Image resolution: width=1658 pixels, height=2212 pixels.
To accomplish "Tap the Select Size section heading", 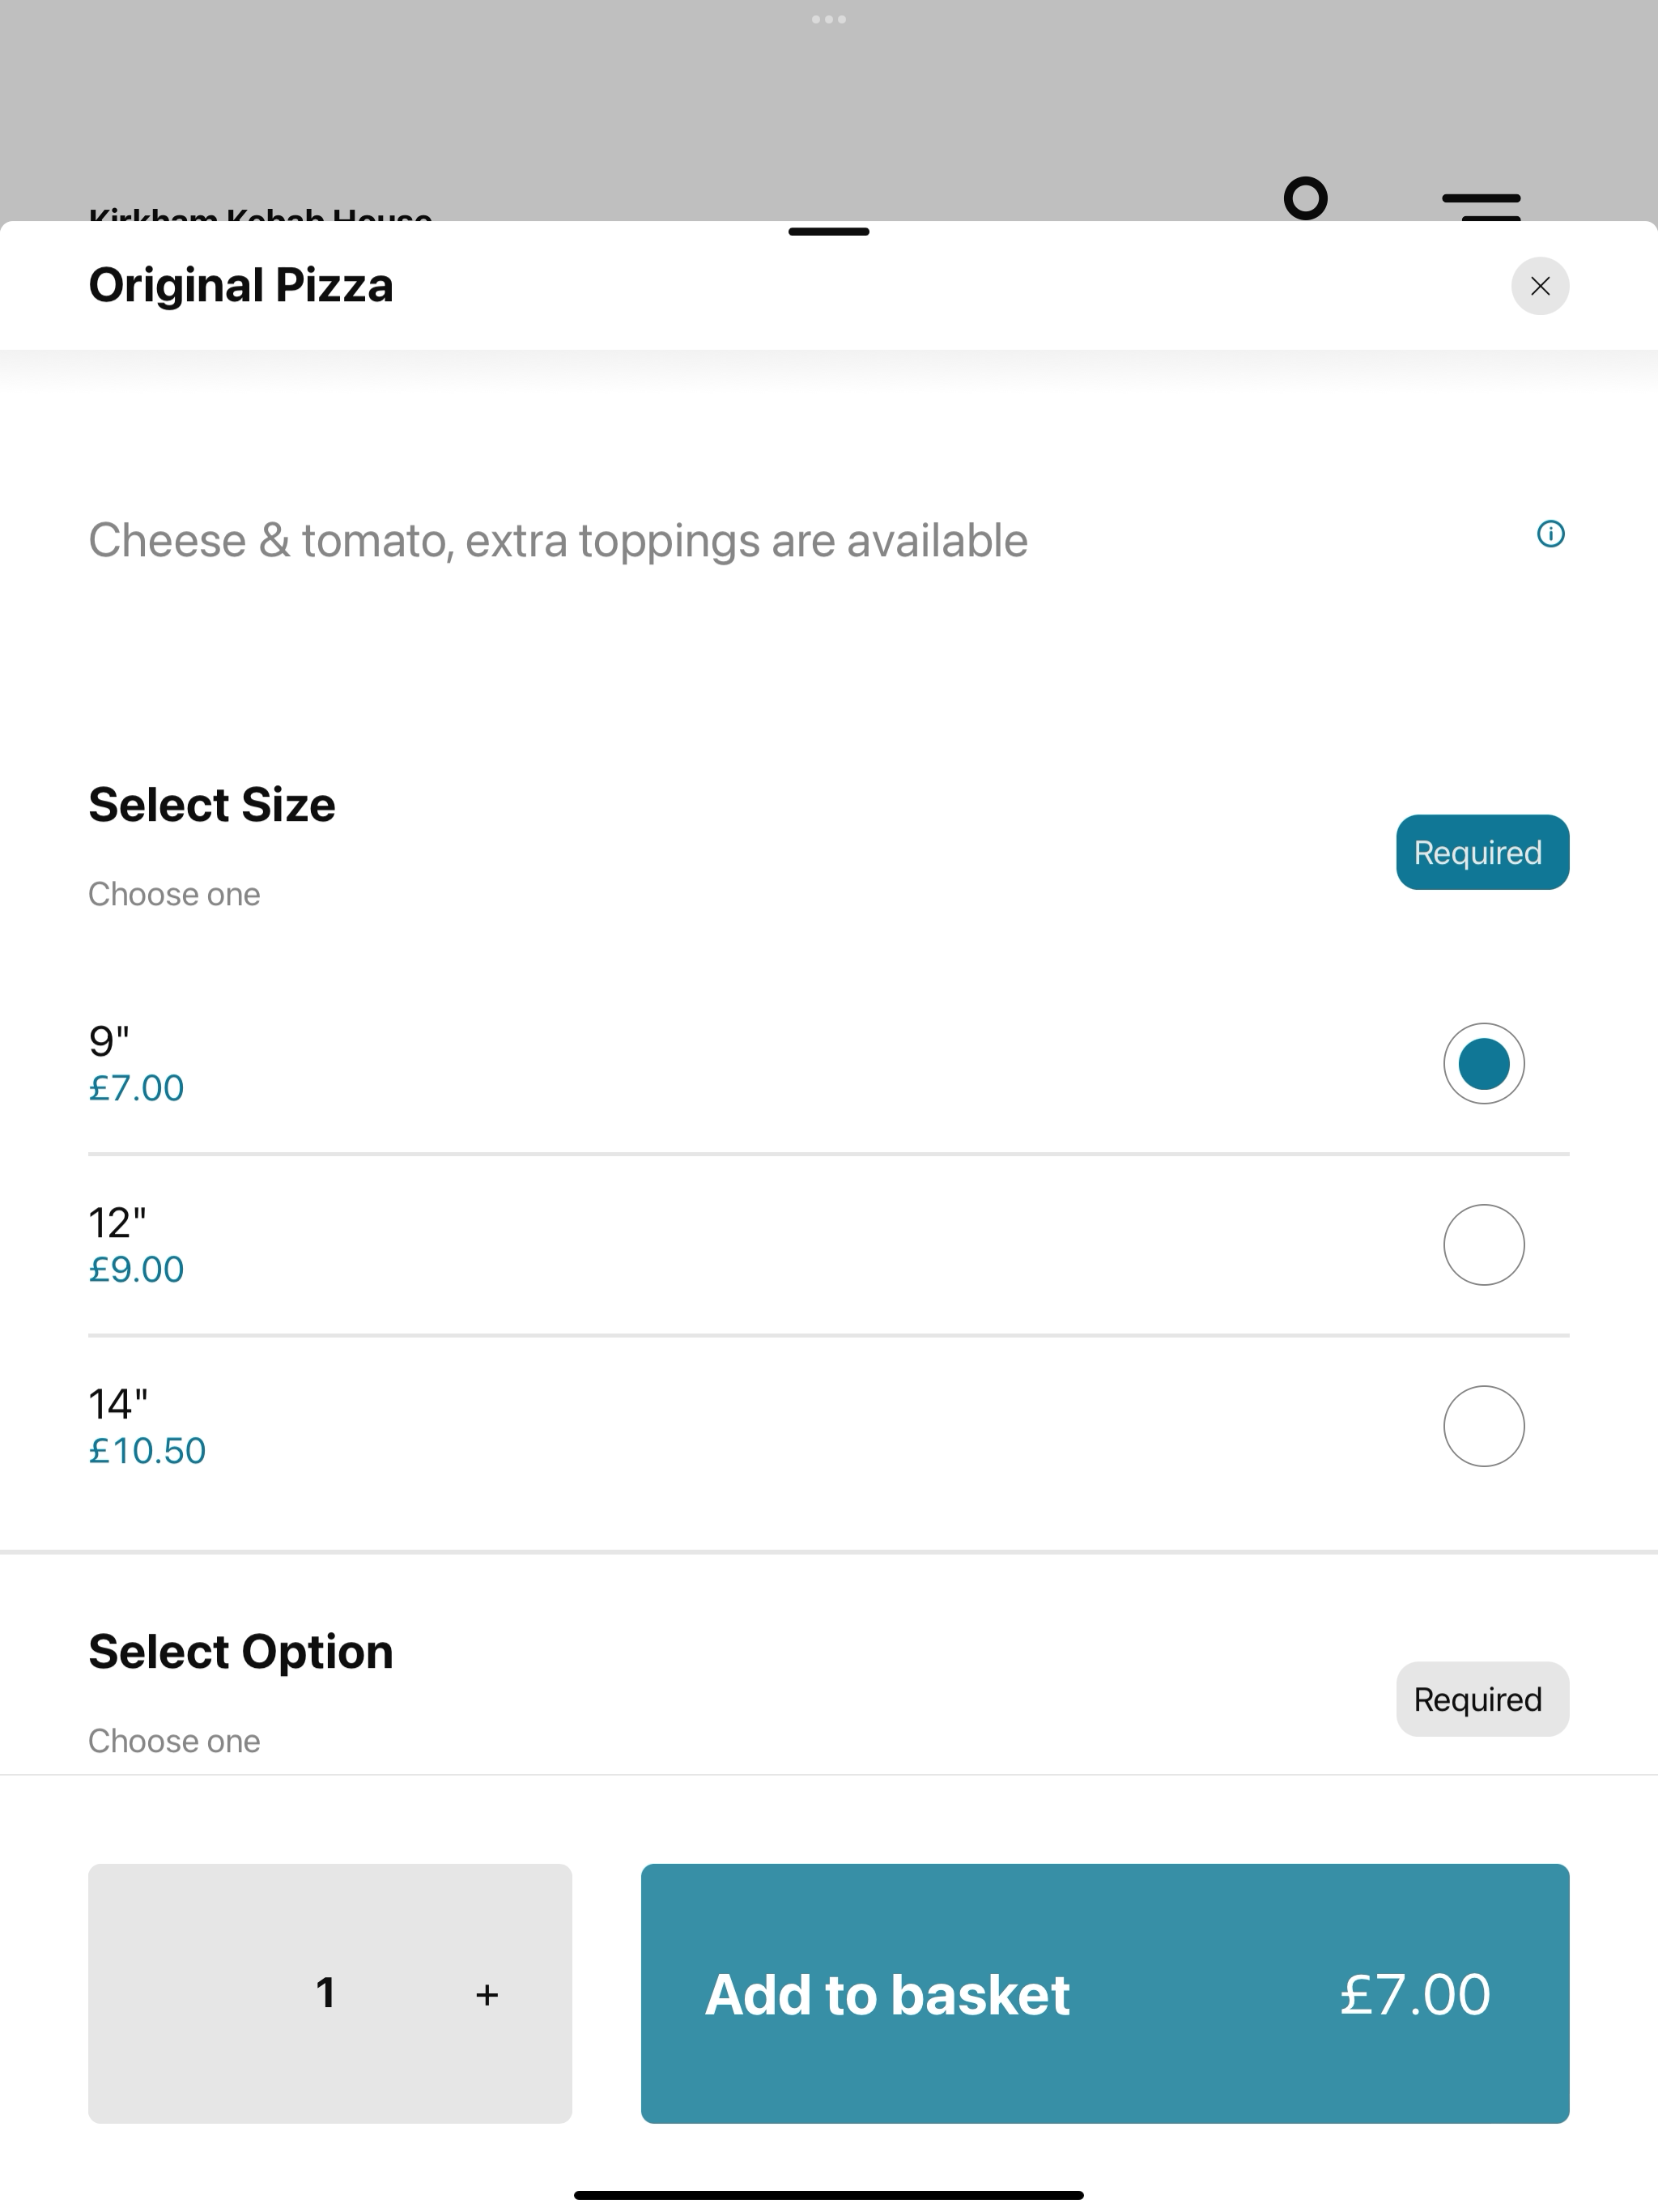I will click(x=212, y=804).
